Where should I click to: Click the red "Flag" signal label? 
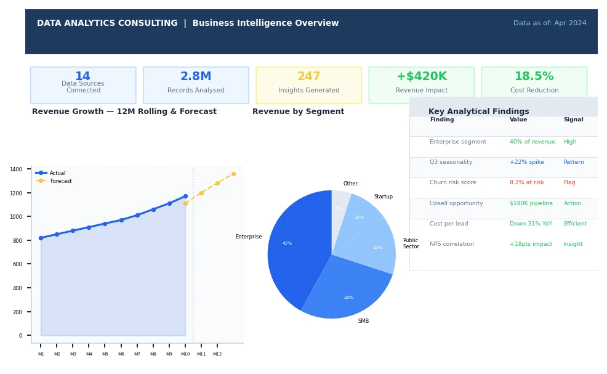point(569,182)
